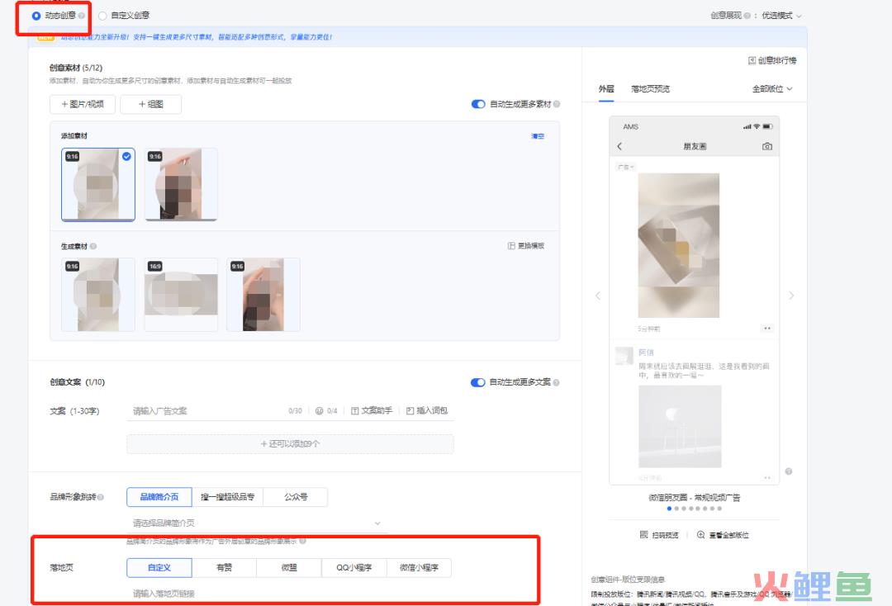Open 文案助手 copywriting assistant

click(372, 410)
